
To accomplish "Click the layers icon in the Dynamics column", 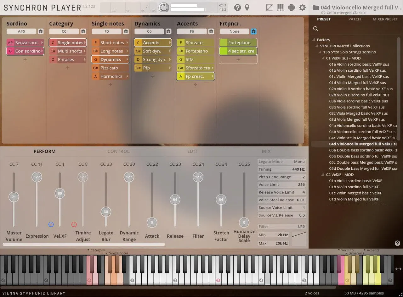I will [168, 31].
